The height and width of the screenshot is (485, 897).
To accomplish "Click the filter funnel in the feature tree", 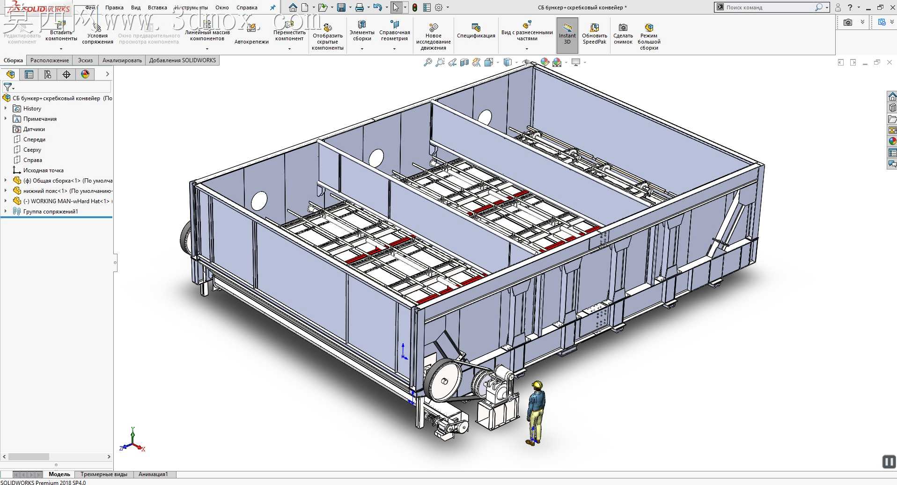I will coord(8,88).
